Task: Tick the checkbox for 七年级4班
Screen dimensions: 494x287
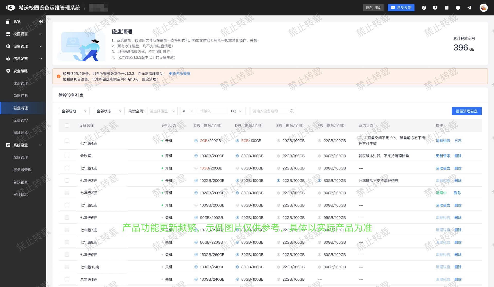Action: point(67,141)
